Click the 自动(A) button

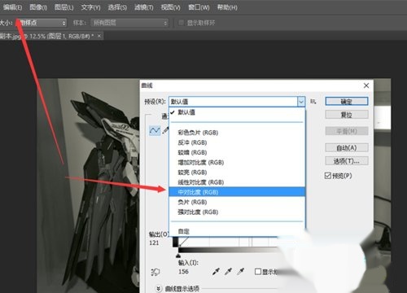tap(347, 148)
